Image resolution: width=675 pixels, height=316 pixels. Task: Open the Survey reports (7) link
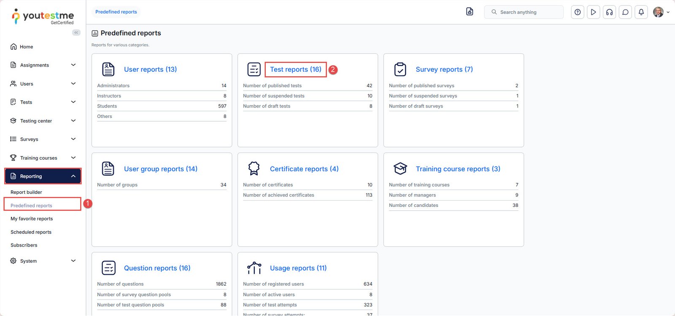tap(444, 70)
